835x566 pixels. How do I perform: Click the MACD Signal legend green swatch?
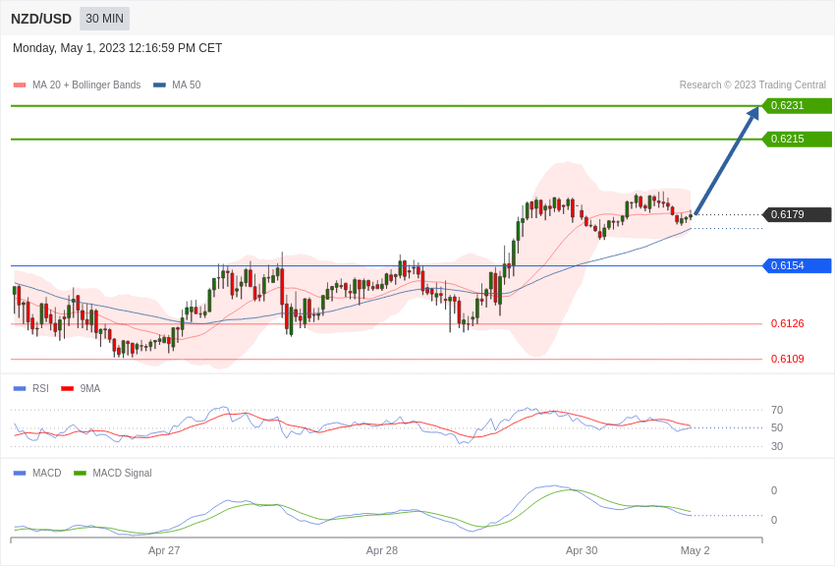pyautogui.click(x=80, y=474)
